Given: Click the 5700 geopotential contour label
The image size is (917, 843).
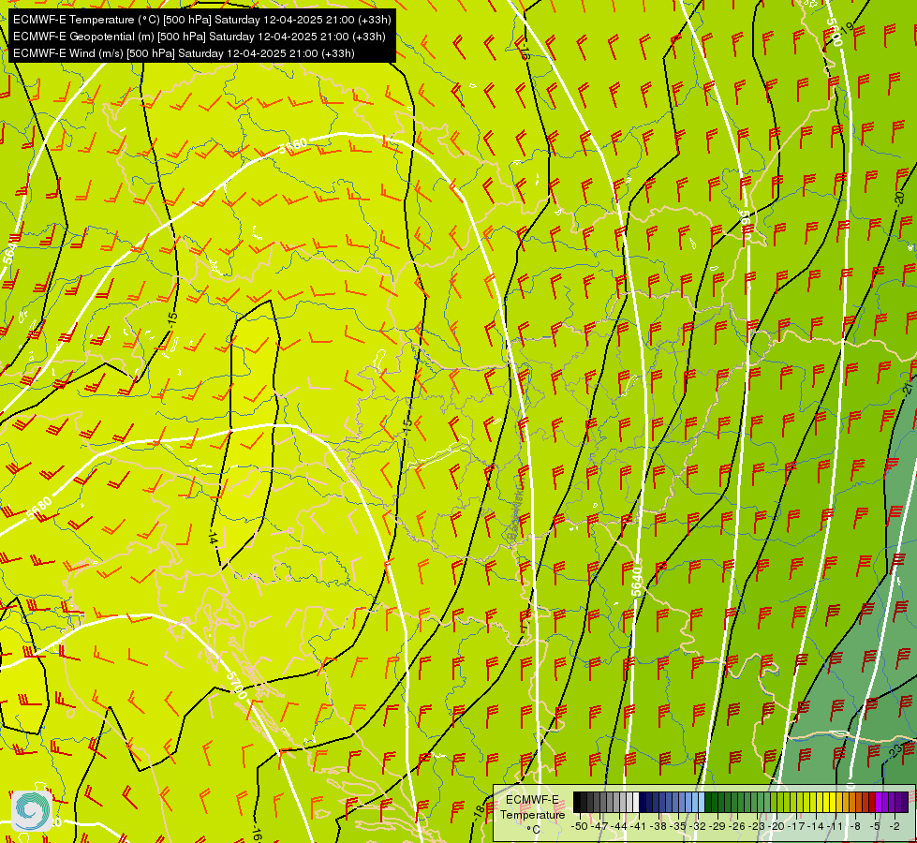Looking at the screenshot, I should (236, 685).
